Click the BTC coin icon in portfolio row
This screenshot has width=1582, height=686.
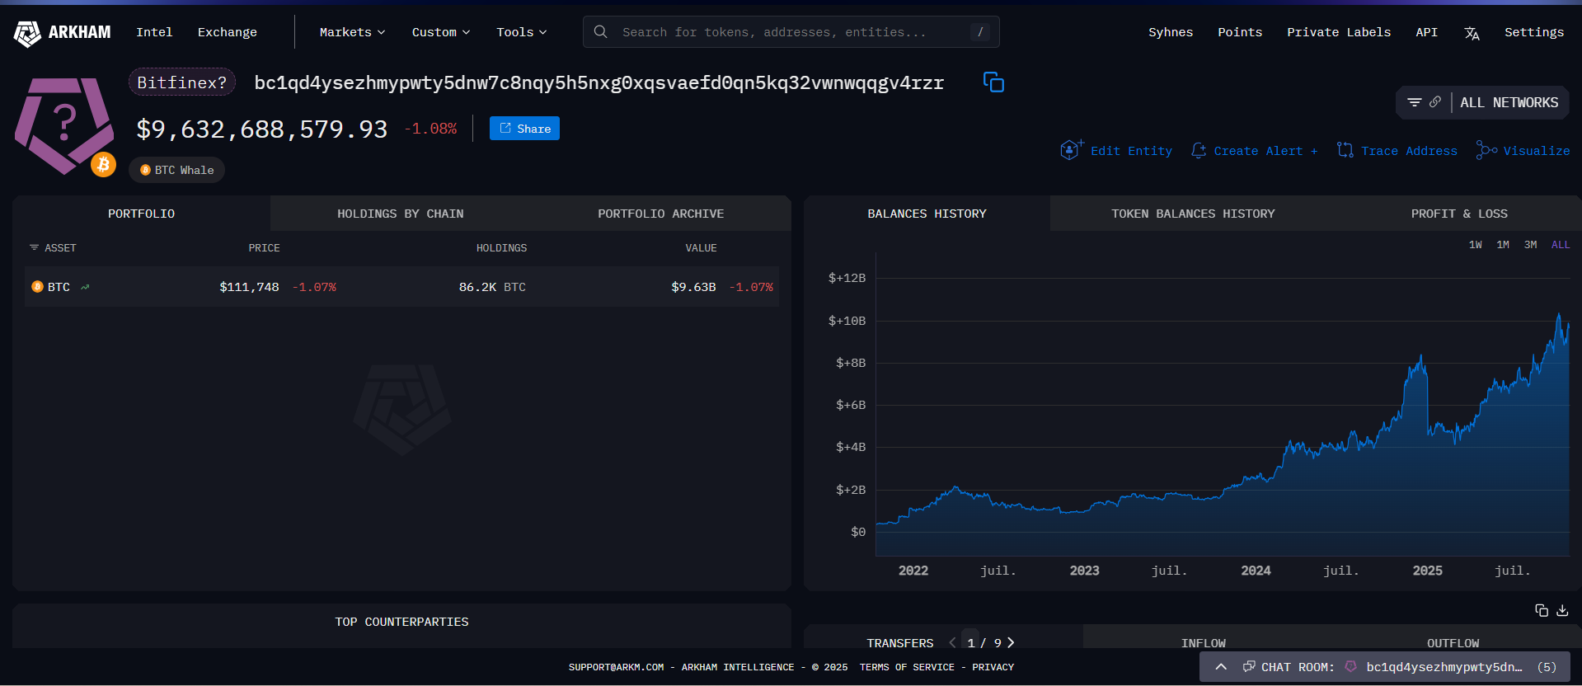pyautogui.click(x=37, y=287)
